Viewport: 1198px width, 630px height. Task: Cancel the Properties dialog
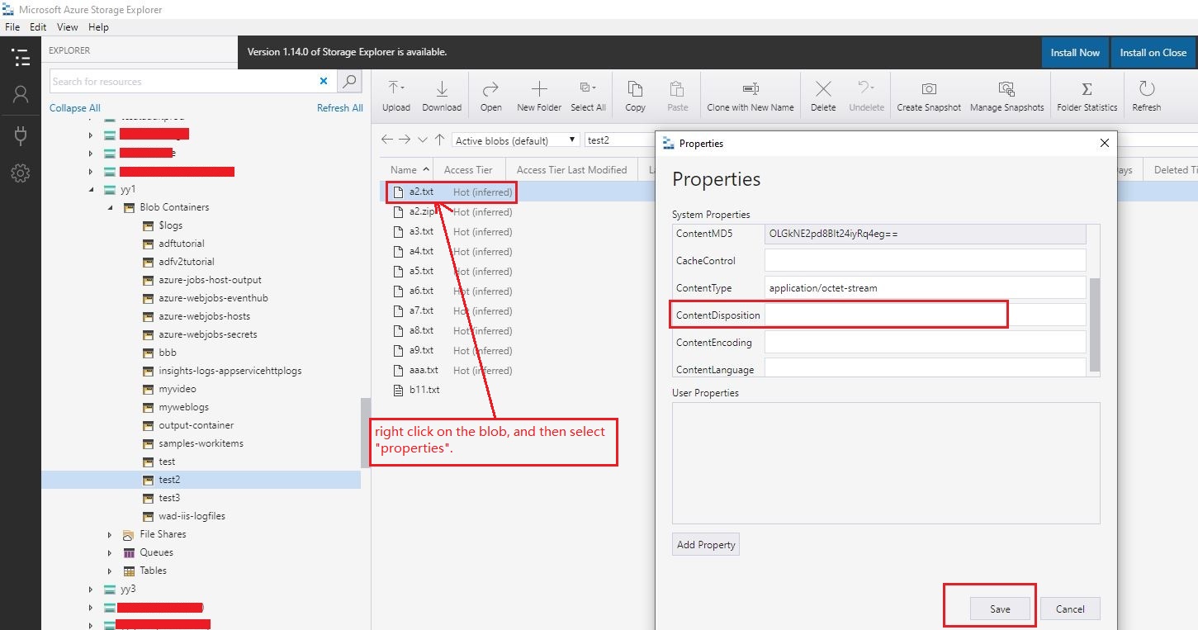(1070, 609)
